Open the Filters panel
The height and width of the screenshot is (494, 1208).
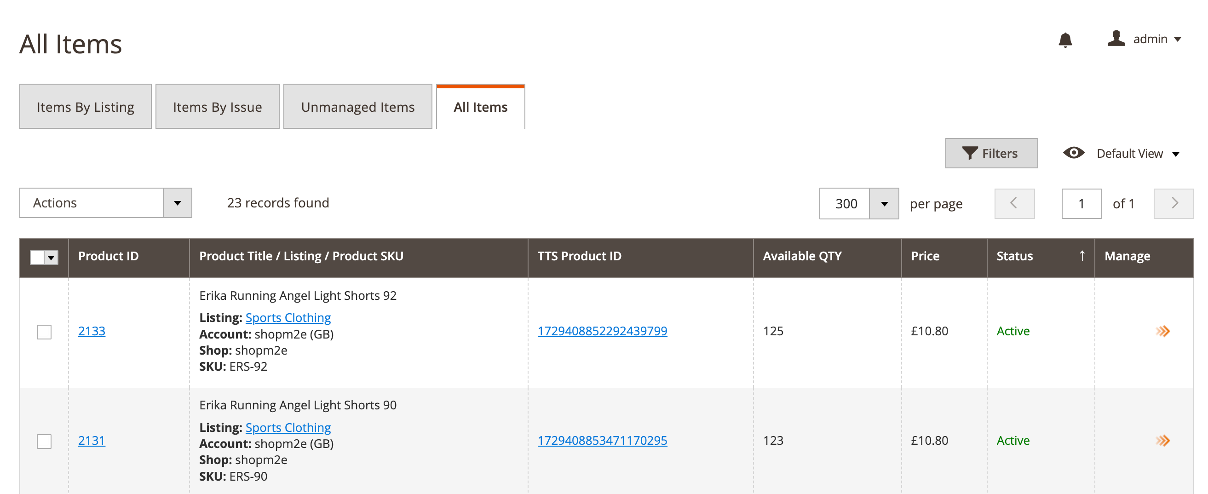[x=991, y=153]
